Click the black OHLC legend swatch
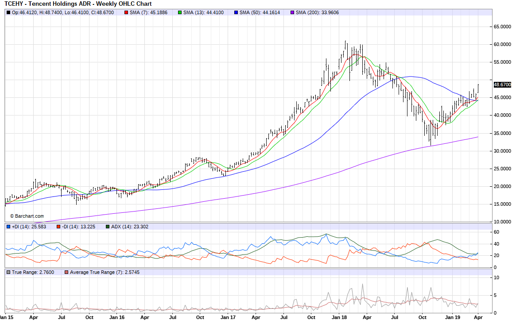The height and width of the screenshot is (331, 512). 8,13
